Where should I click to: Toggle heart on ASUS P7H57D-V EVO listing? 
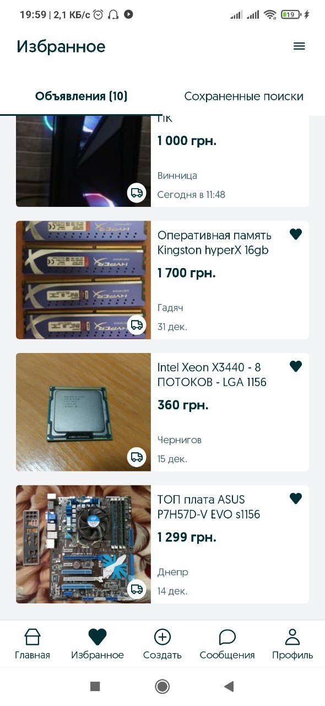pyautogui.click(x=296, y=499)
